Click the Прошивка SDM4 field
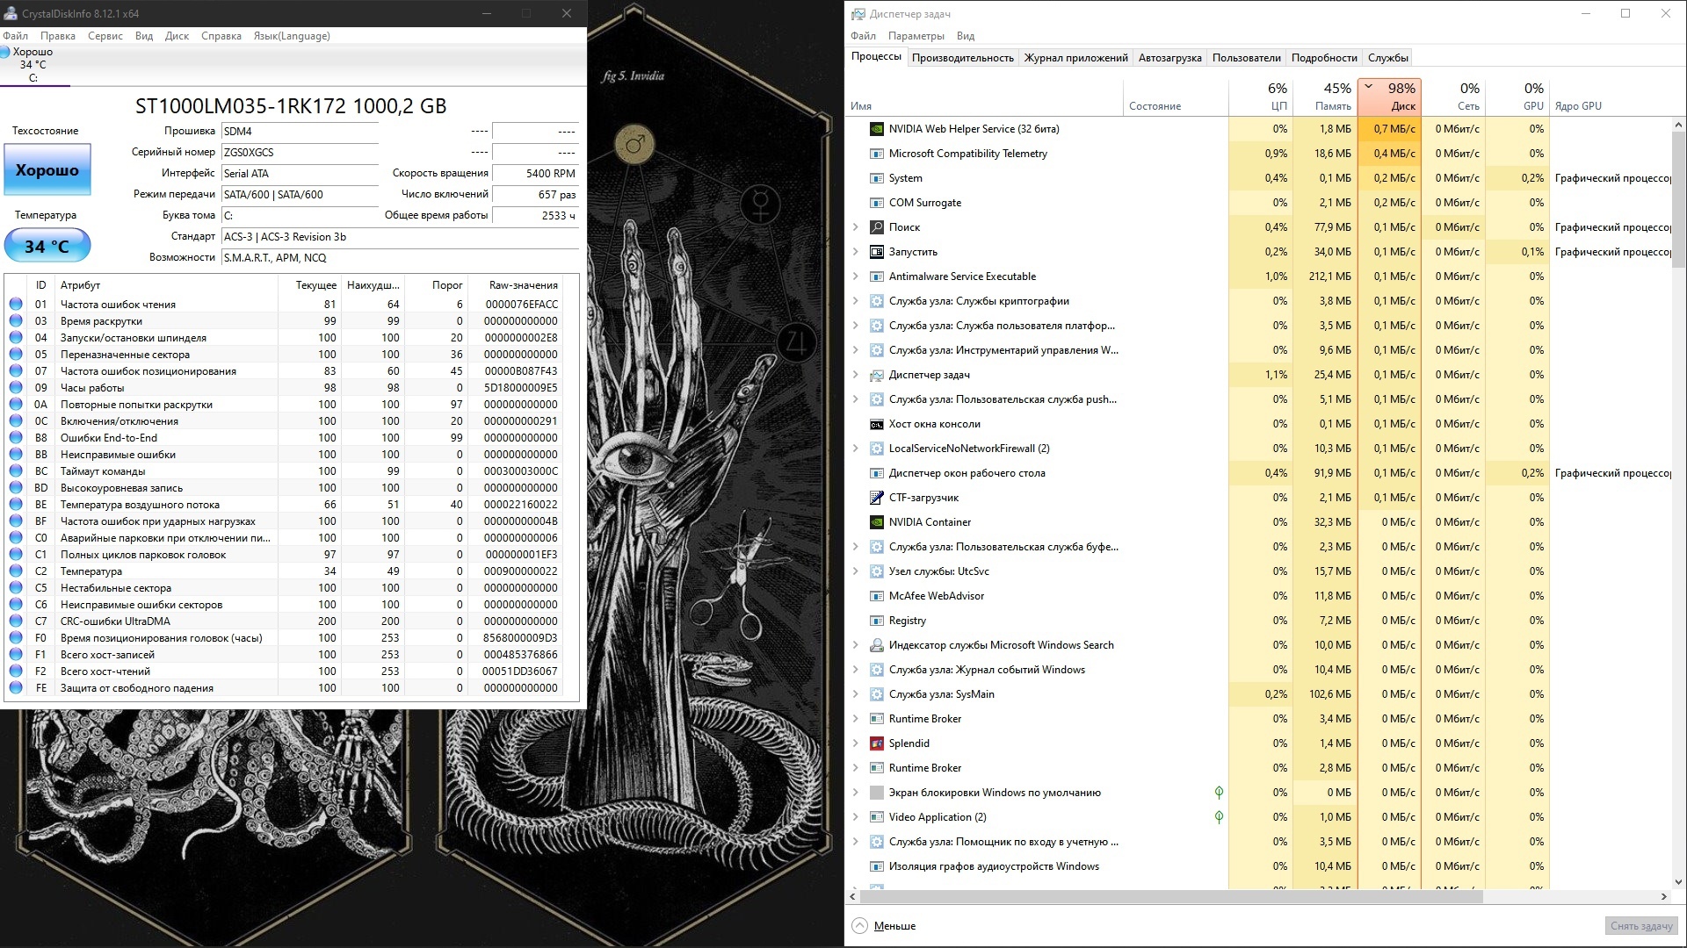Viewport: 1687px width, 948px height. [x=300, y=132]
